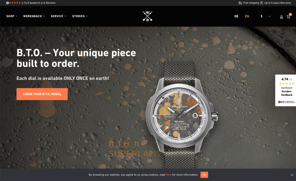296x181 pixels.
Task: Open the SERVICE menu
Action: pyautogui.click(x=58, y=16)
